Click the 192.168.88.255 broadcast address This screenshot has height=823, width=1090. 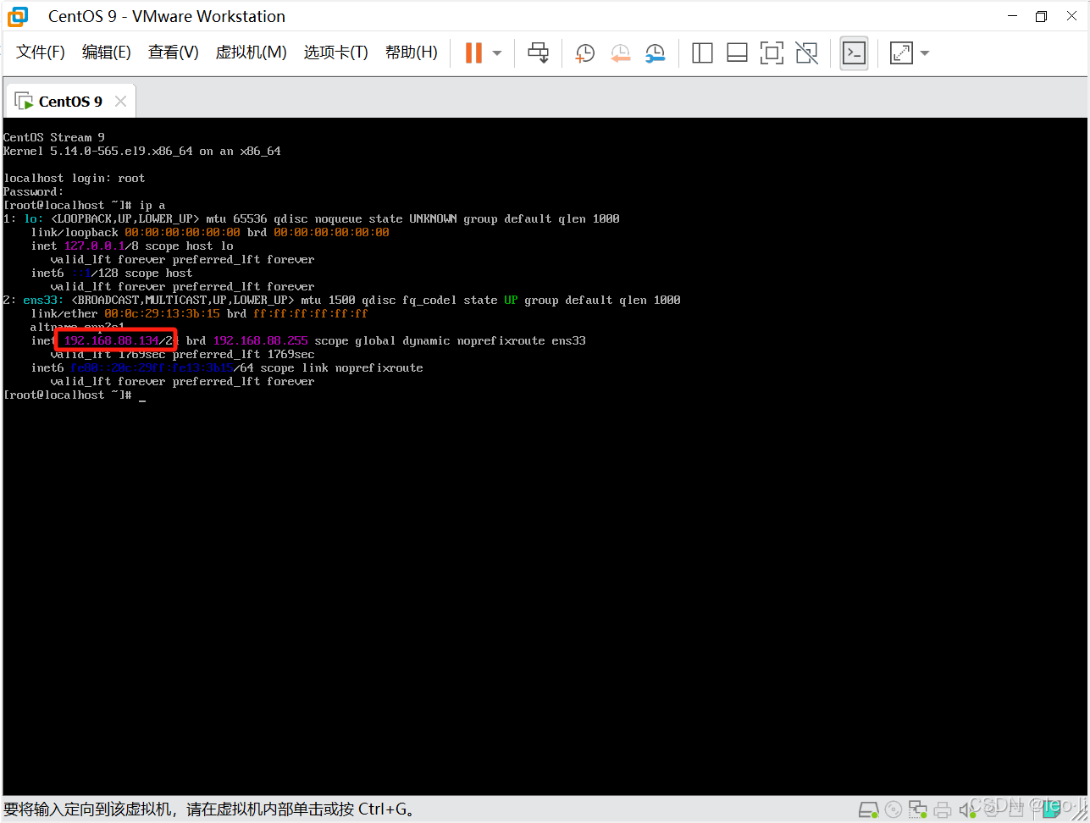261,341
